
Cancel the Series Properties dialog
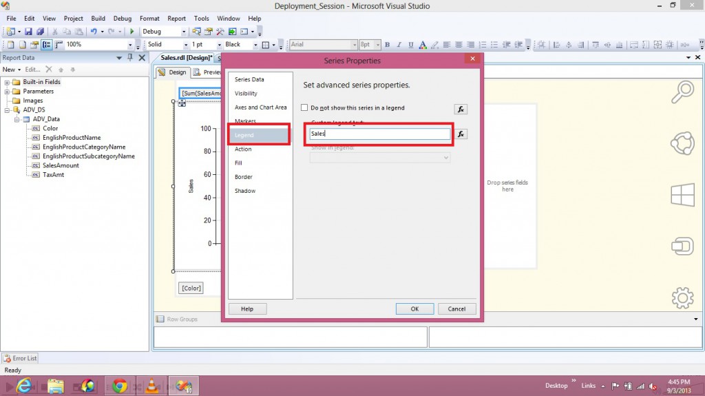coord(456,309)
